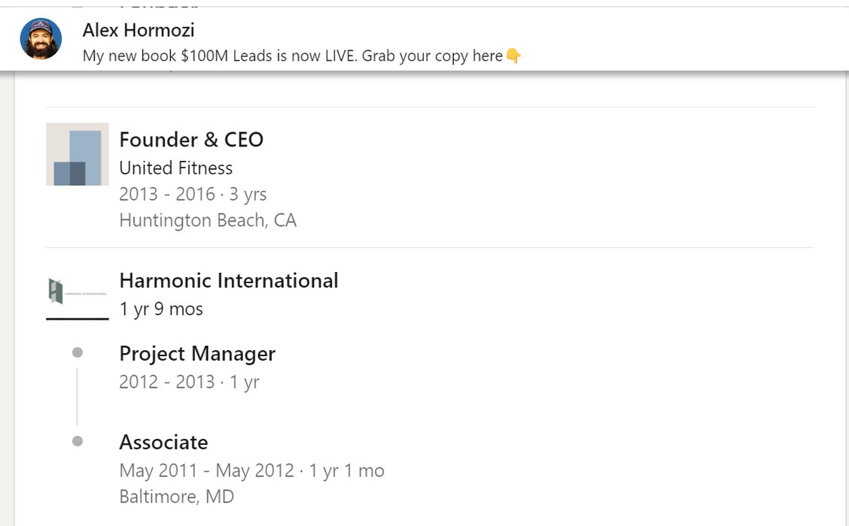Click the United Fitness company name
Screen dimensions: 849x526
(x=175, y=168)
